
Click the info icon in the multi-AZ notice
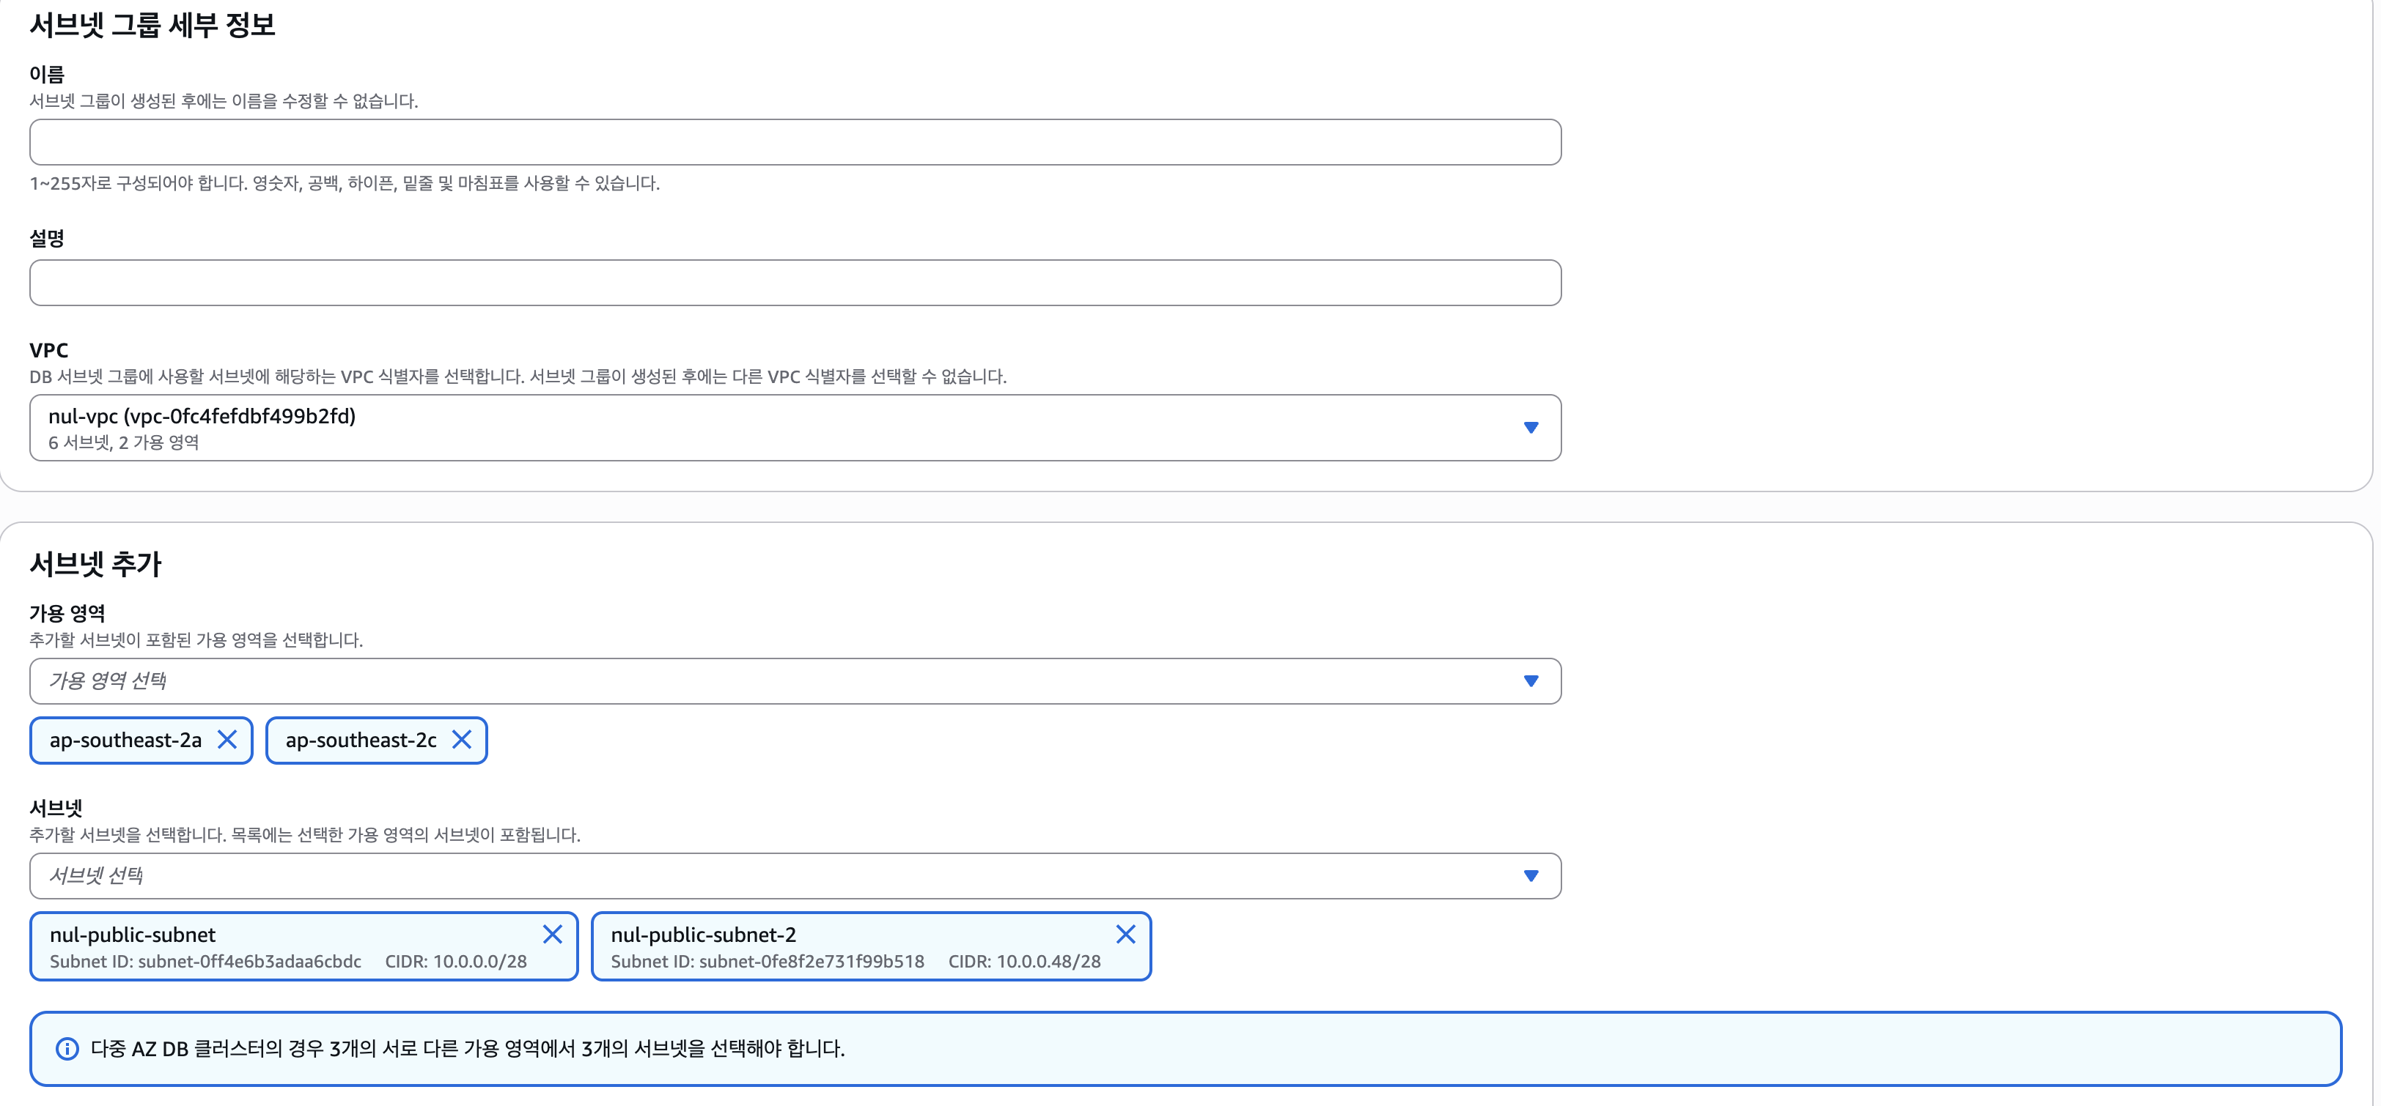tap(67, 1049)
